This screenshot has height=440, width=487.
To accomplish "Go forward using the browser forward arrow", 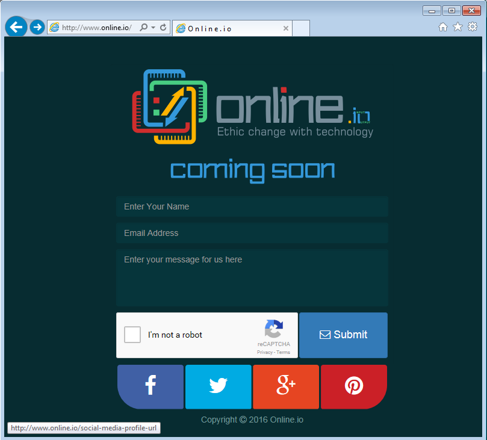I will pos(37,27).
